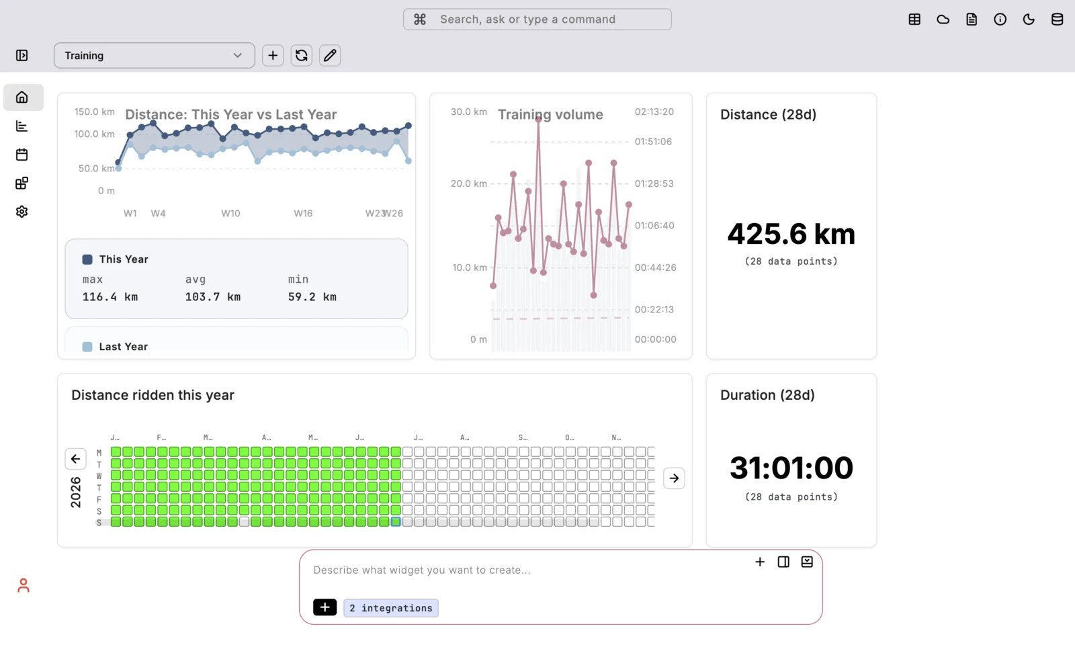Click the 20.0 km axis label in Training volume
Image resolution: width=1075 pixels, height=645 pixels.
[469, 183]
